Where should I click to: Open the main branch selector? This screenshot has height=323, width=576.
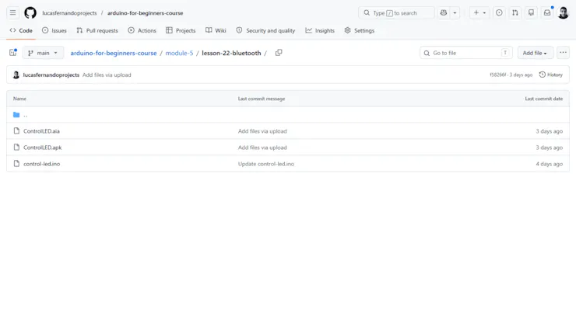[x=43, y=53]
